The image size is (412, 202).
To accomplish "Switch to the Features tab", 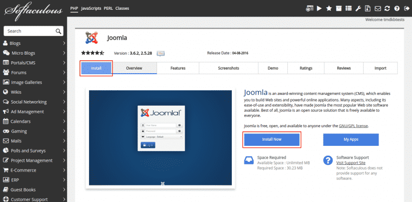I will point(178,68).
